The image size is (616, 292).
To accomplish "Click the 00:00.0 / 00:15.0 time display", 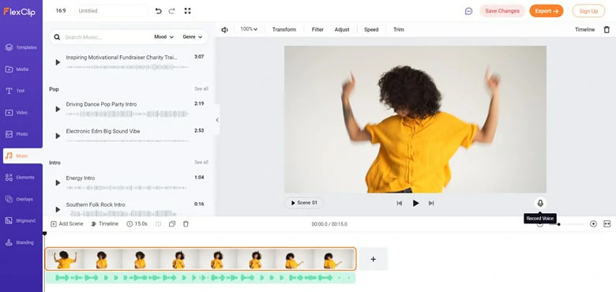I will coord(329,224).
